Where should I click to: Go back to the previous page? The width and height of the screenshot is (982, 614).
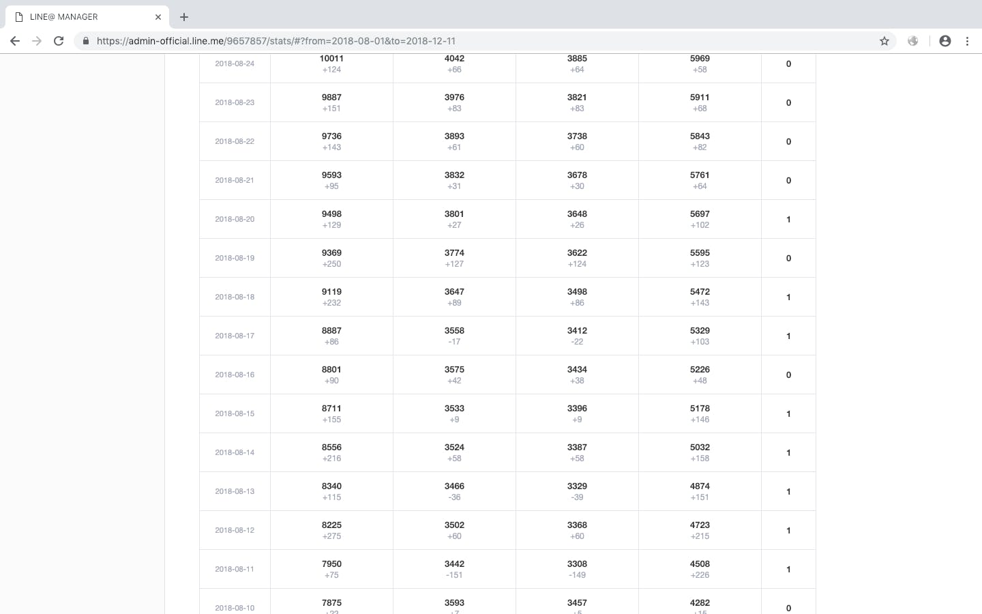15,41
